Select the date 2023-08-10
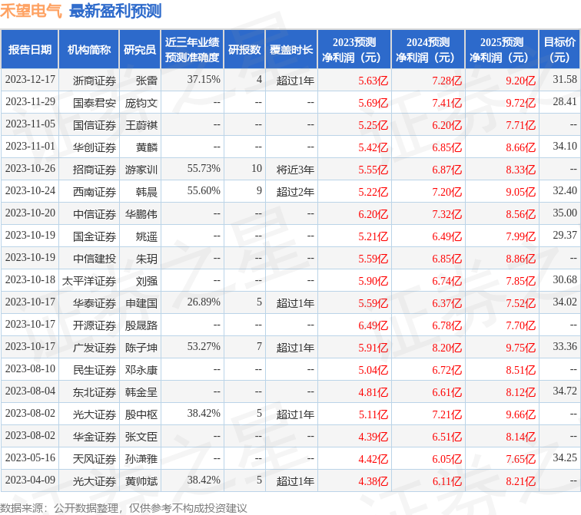This screenshot has height=515, width=581. (30, 369)
